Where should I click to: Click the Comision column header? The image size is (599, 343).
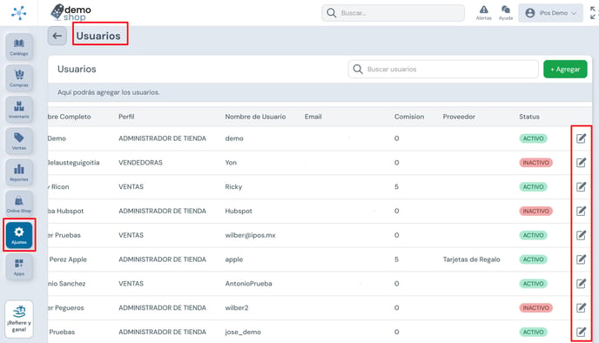pos(409,117)
